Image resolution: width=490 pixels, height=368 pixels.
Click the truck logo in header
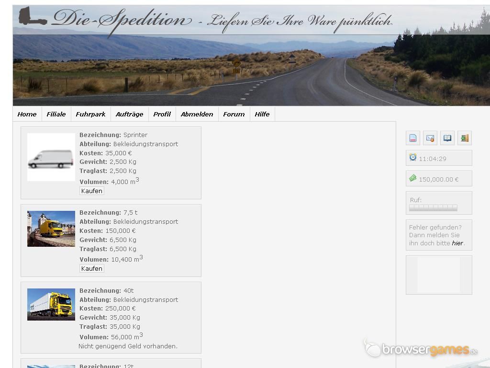point(33,16)
